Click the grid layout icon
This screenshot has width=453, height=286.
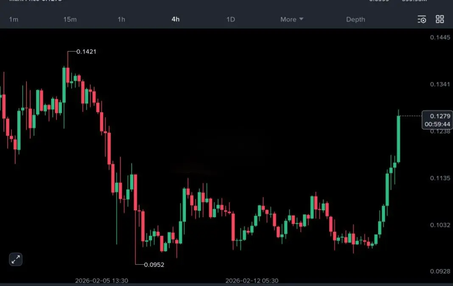pos(440,20)
